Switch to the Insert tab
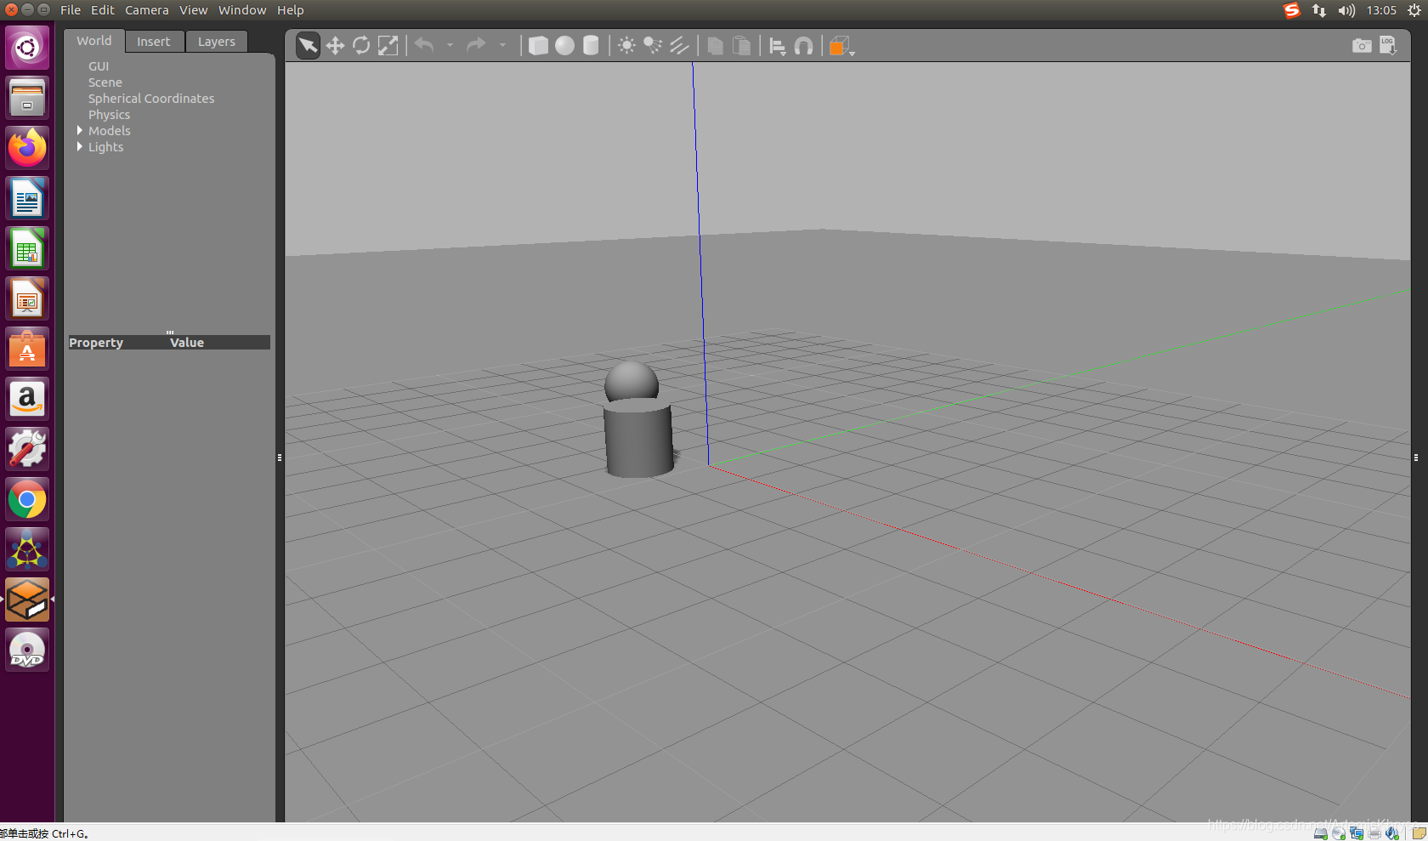The image size is (1428, 841). pyautogui.click(x=154, y=42)
